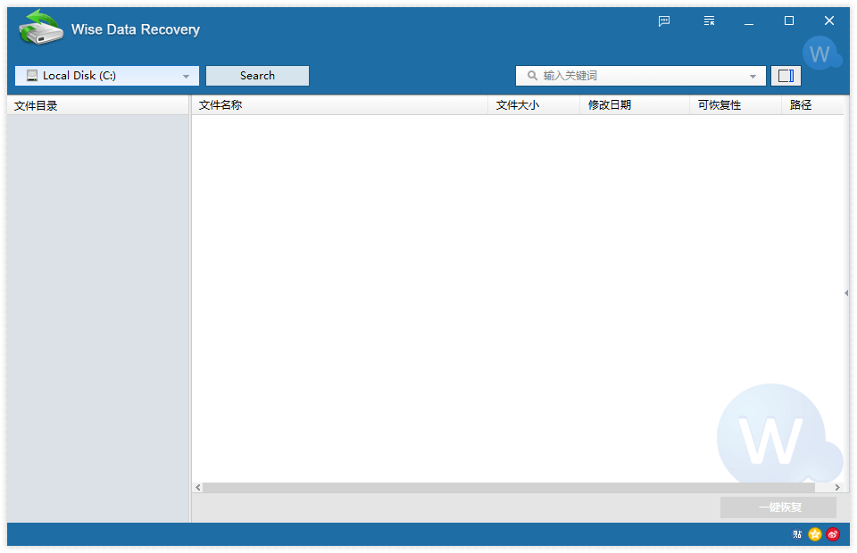Click the magnifier icon in keyword box
This screenshot has width=857, height=553.
(x=532, y=75)
